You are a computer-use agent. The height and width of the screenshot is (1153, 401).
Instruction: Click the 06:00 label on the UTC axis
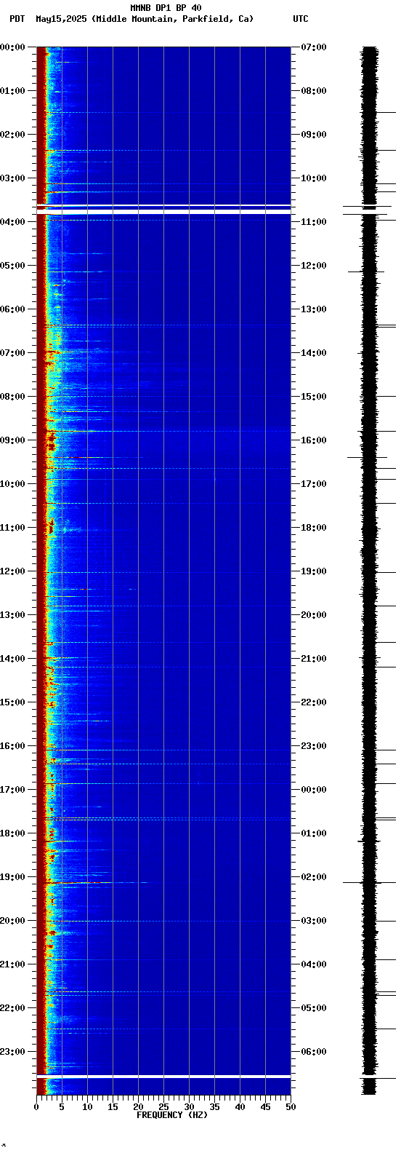coord(313,1052)
